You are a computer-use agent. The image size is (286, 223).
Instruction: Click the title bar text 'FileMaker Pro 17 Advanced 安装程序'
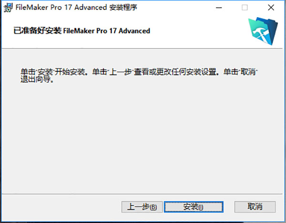pos(76,8)
